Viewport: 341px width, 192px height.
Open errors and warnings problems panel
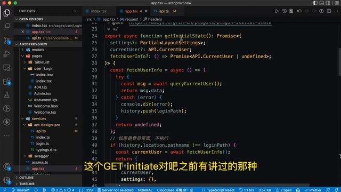[x=62, y=190]
